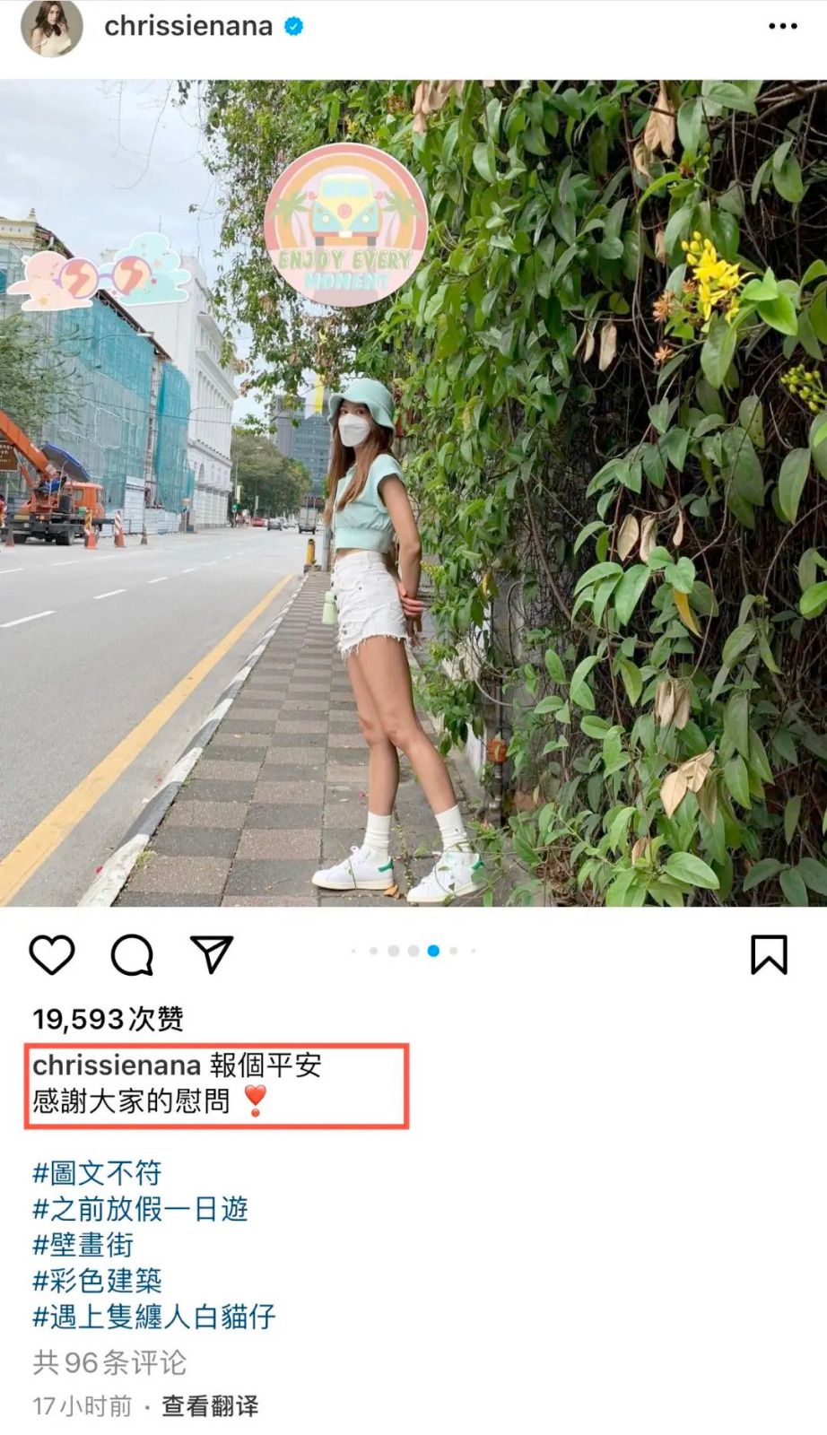This screenshot has height=1435, width=827.
Task: View all 96 comments (共96条评论)
Action: 109,1363
